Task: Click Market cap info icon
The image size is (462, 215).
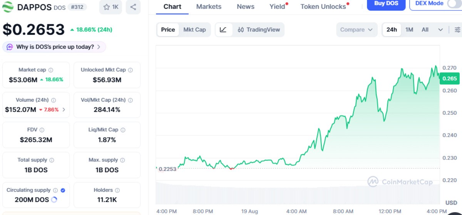Action: point(51,70)
